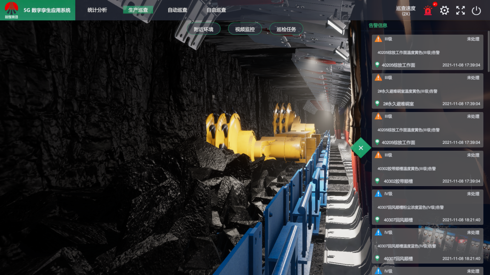
Task: Click the company logo in top-left corner
Action: coord(11,10)
